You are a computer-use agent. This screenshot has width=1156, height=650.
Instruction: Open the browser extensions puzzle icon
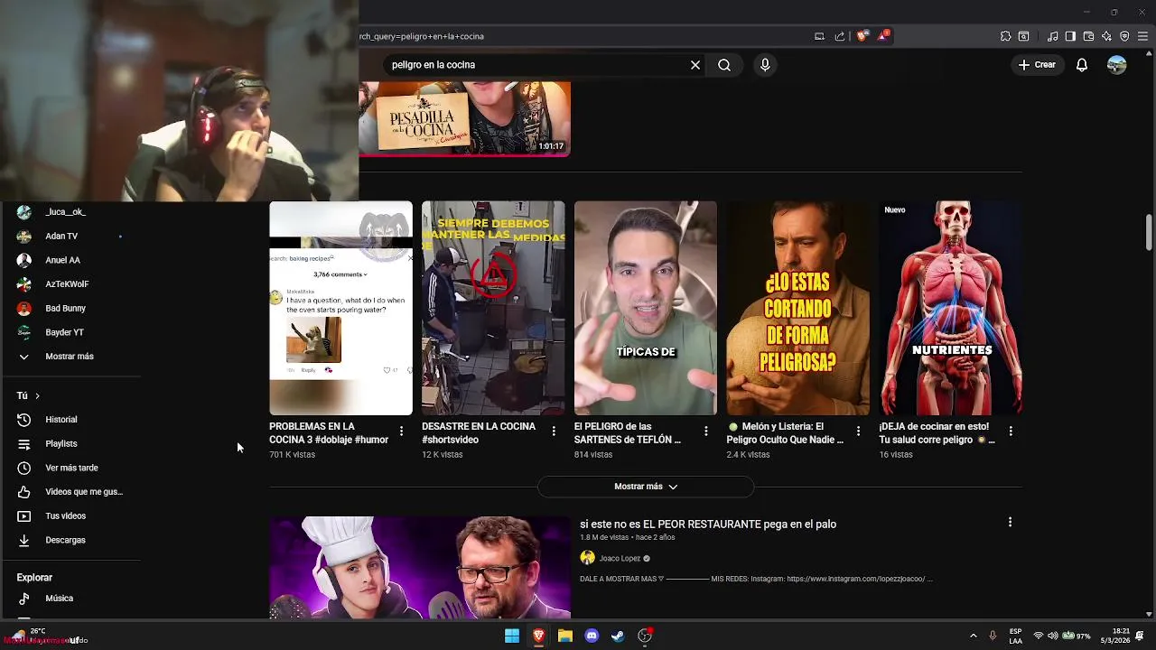coord(1005,36)
